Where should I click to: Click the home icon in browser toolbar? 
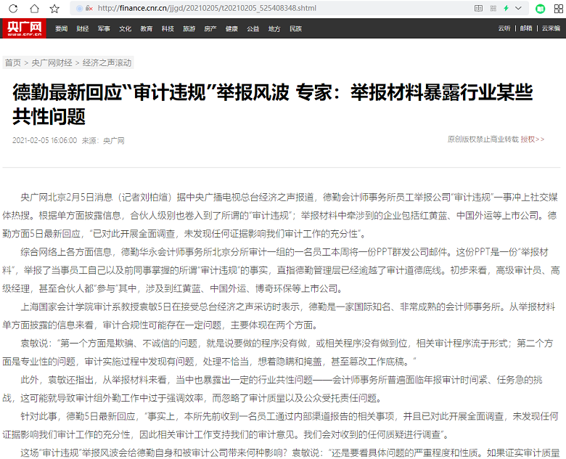pyautogui.click(x=33, y=8)
